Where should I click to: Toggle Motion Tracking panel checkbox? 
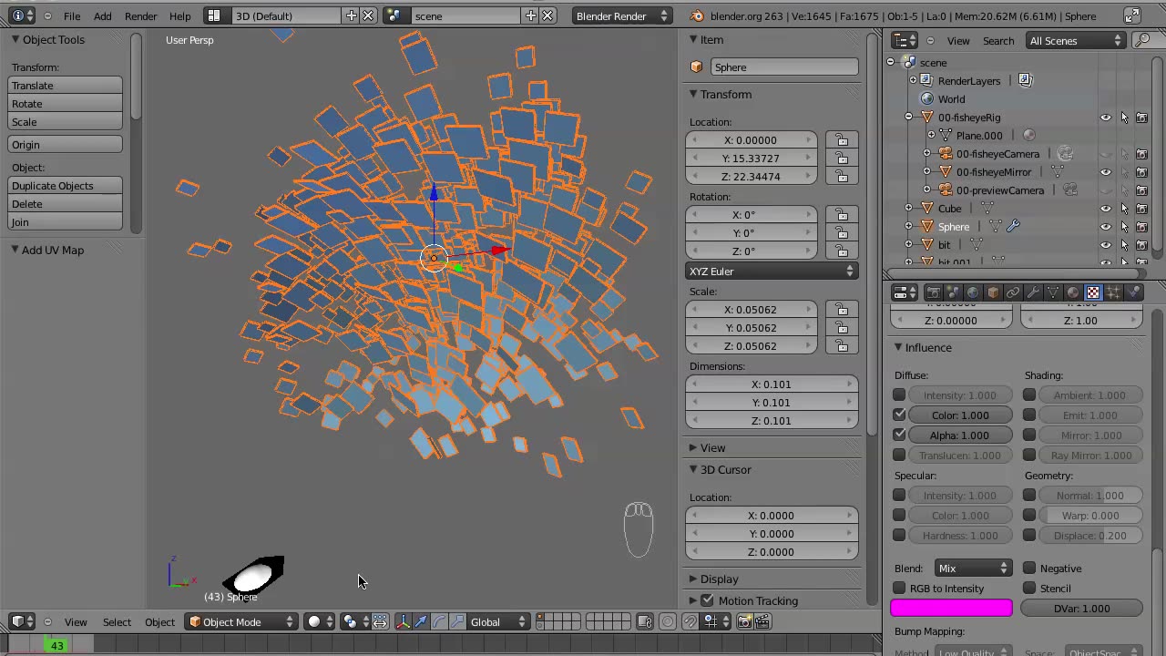(x=707, y=600)
